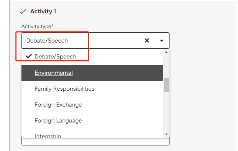Click the input field beneath the dropdown list
The height and width of the screenshot is (151, 238).
point(95,142)
